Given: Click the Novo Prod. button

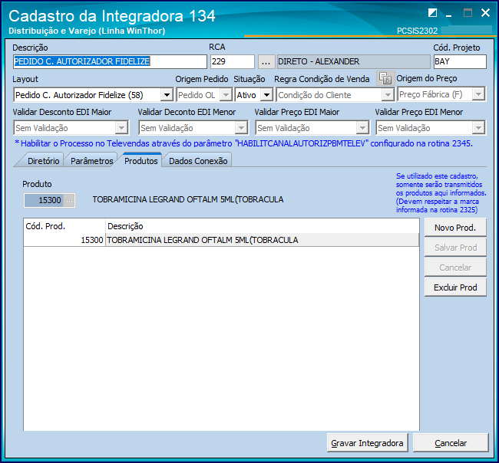Looking at the screenshot, I should (455, 228).
